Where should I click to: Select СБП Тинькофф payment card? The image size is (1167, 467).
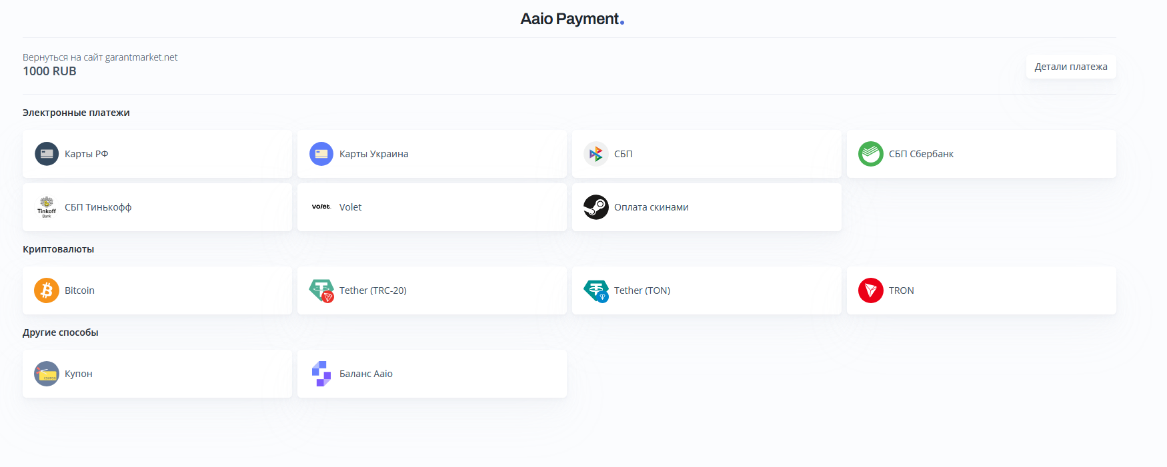(x=157, y=207)
